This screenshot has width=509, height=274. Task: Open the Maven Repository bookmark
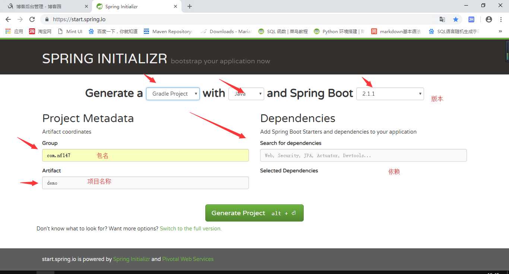click(x=168, y=31)
